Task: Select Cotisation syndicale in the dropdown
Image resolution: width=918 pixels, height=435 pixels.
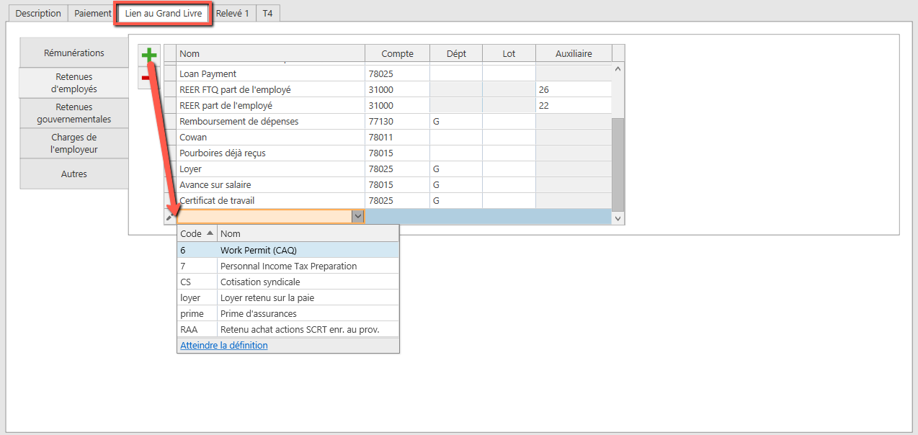Action: click(x=288, y=282)
